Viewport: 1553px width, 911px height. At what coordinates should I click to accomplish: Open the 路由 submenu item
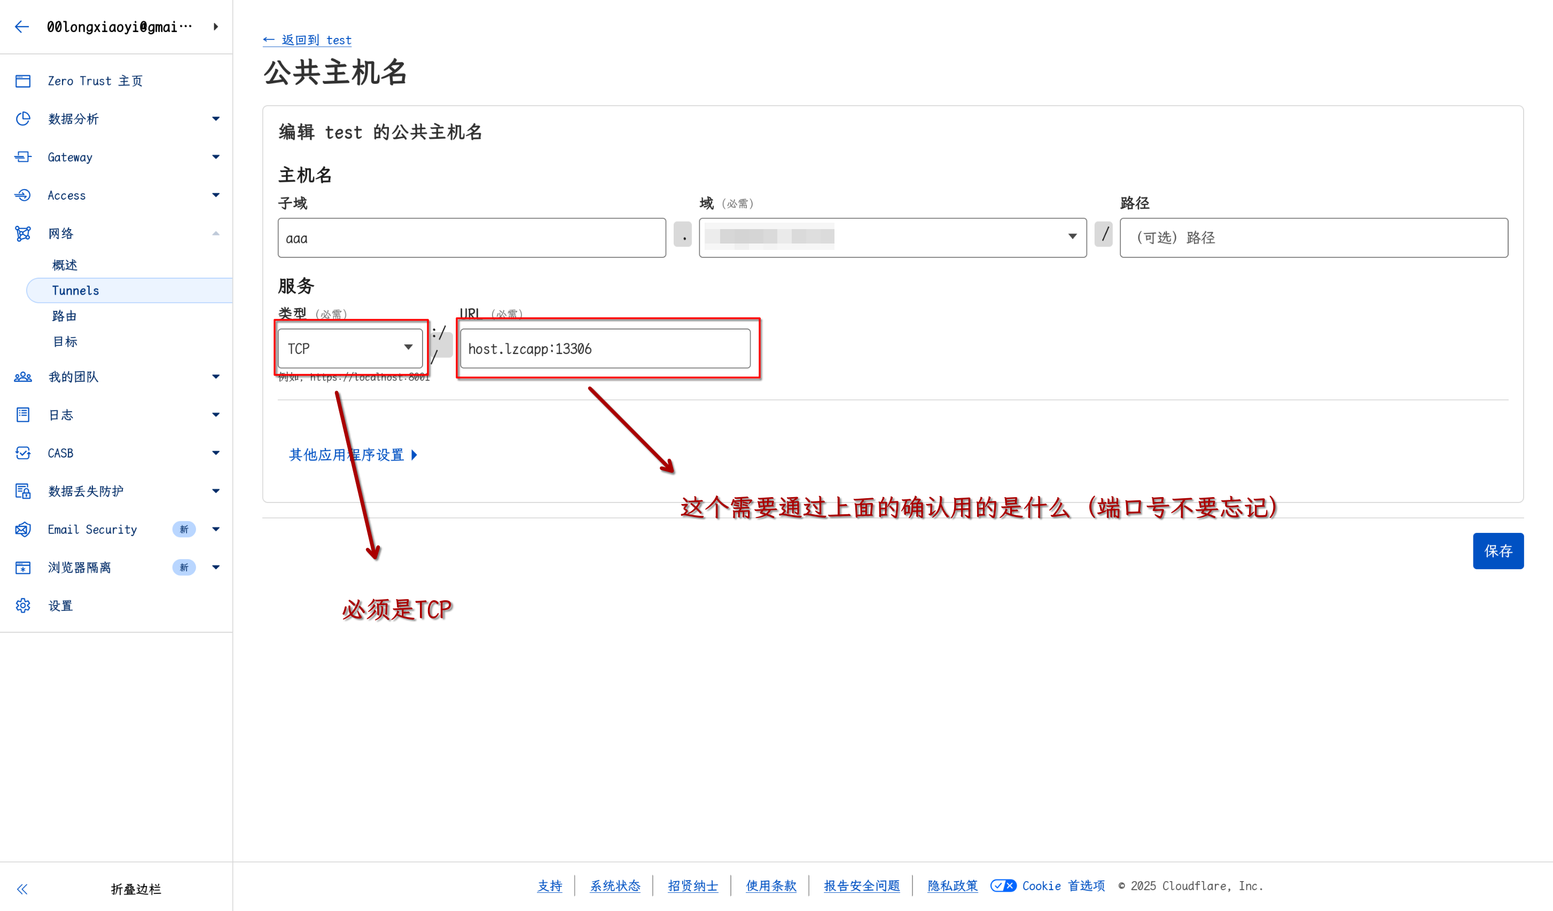tap(64, 316)
